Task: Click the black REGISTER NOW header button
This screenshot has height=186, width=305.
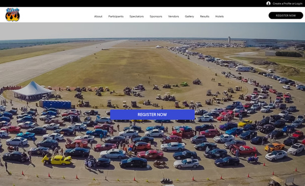Action: click(286, 16)
